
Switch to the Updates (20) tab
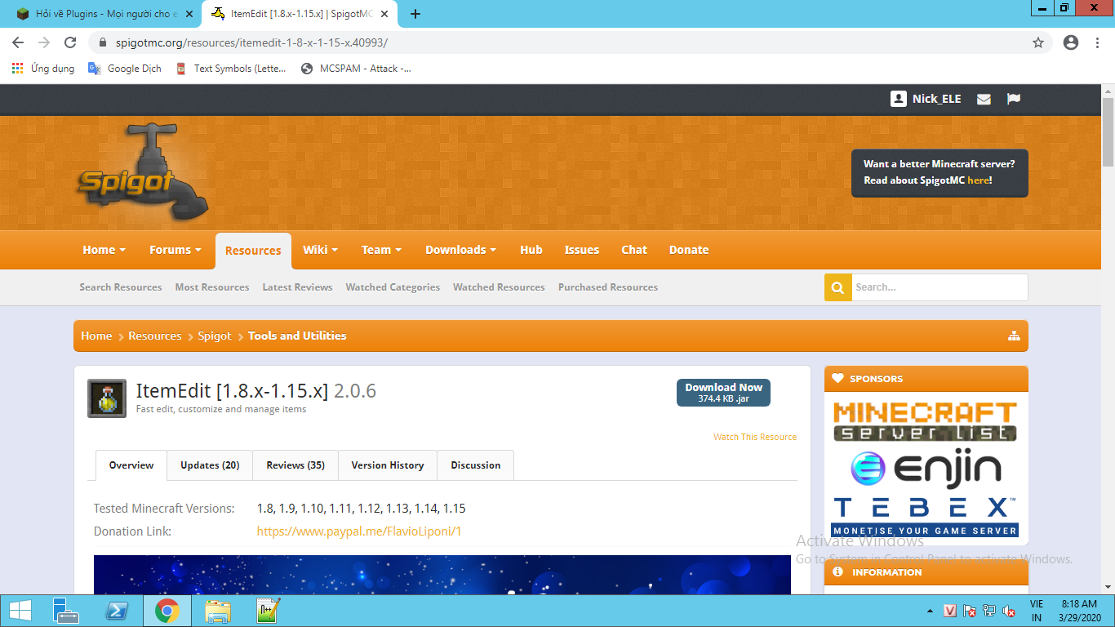[x=210, y=465]
